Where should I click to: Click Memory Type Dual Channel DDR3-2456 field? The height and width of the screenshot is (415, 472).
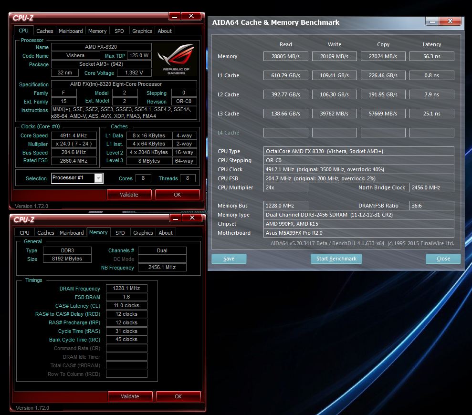(359, 215)
